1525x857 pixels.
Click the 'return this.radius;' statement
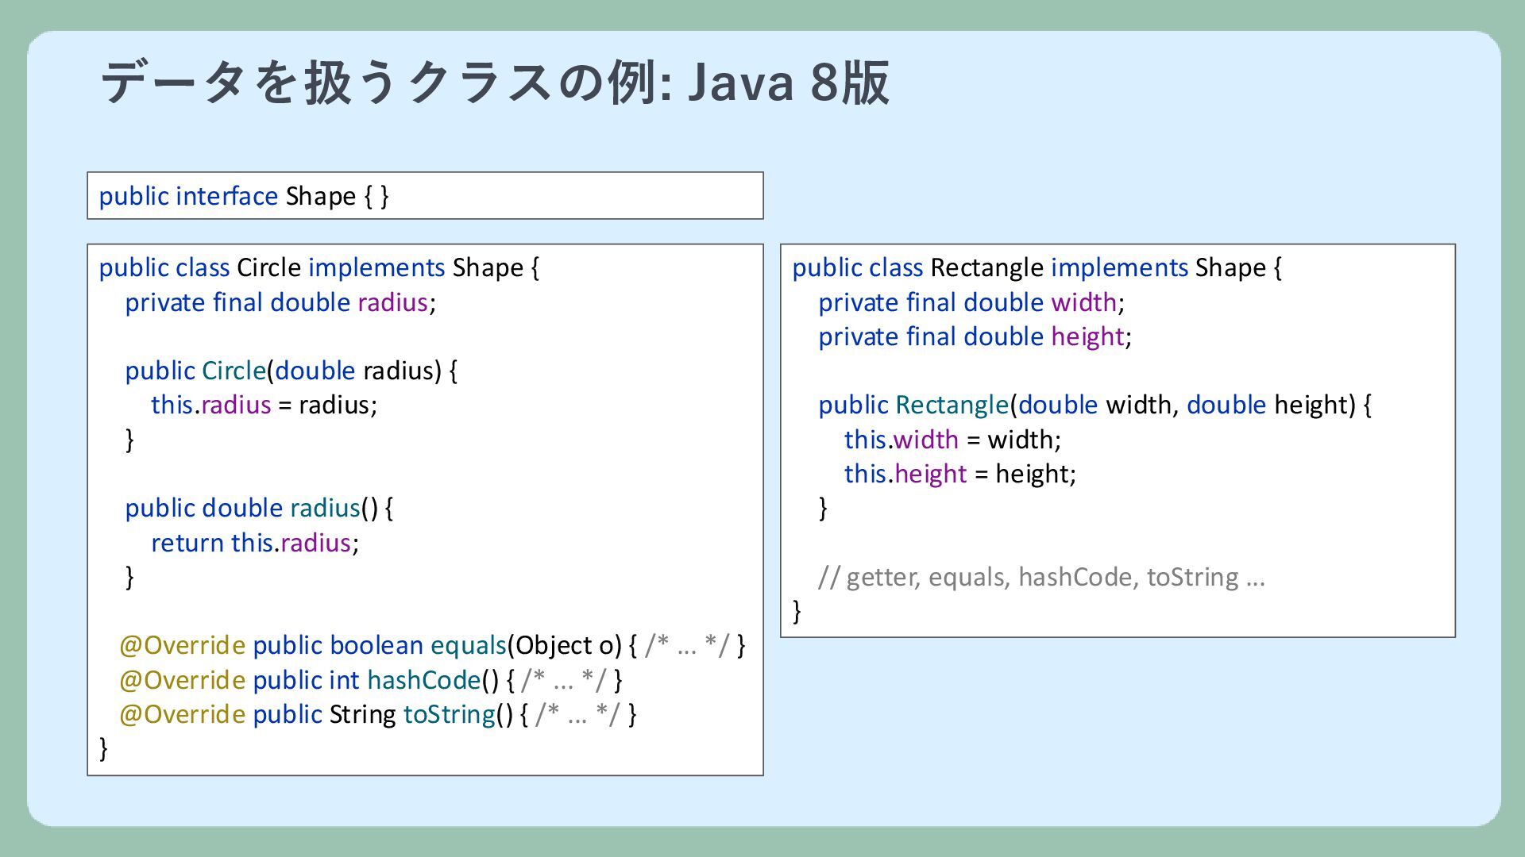[x=254, y=543]
